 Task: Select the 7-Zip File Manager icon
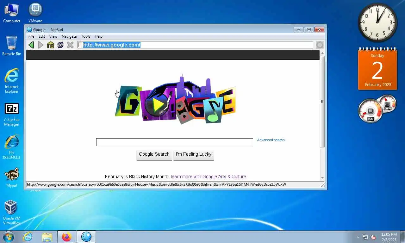[x=12, y=115]
